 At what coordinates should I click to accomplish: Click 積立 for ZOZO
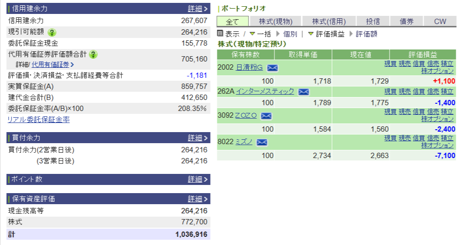coord(447,112)
